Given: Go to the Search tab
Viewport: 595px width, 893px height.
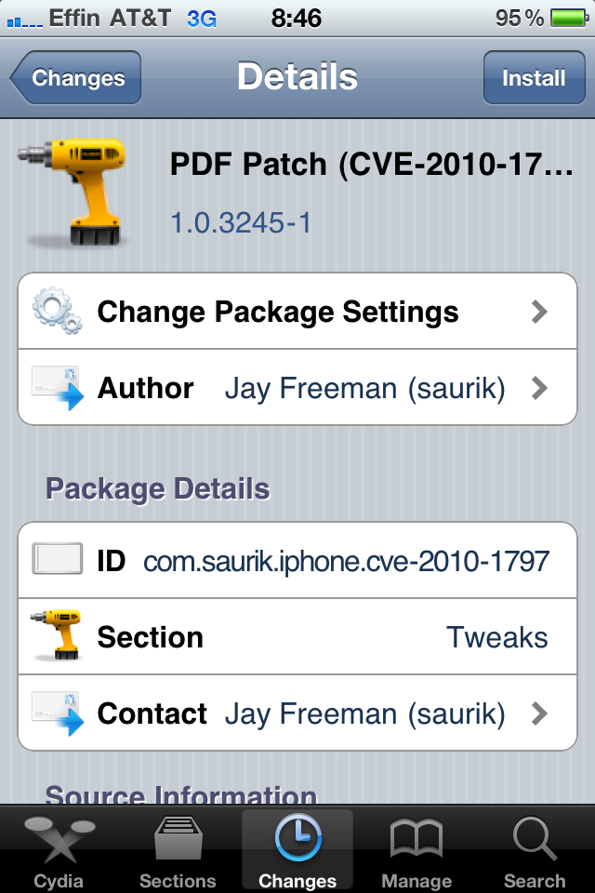Looking at the screenshot, I should pos(535,851).
